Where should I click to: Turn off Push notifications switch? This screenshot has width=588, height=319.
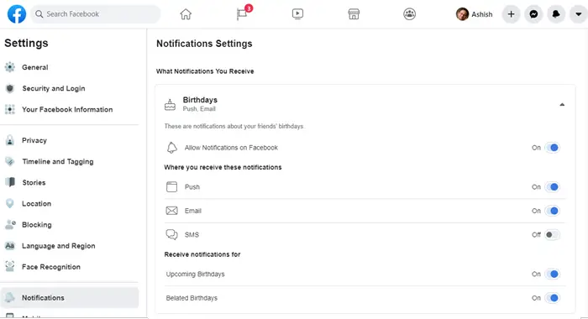pyautogui.click(x=553, y=187)
